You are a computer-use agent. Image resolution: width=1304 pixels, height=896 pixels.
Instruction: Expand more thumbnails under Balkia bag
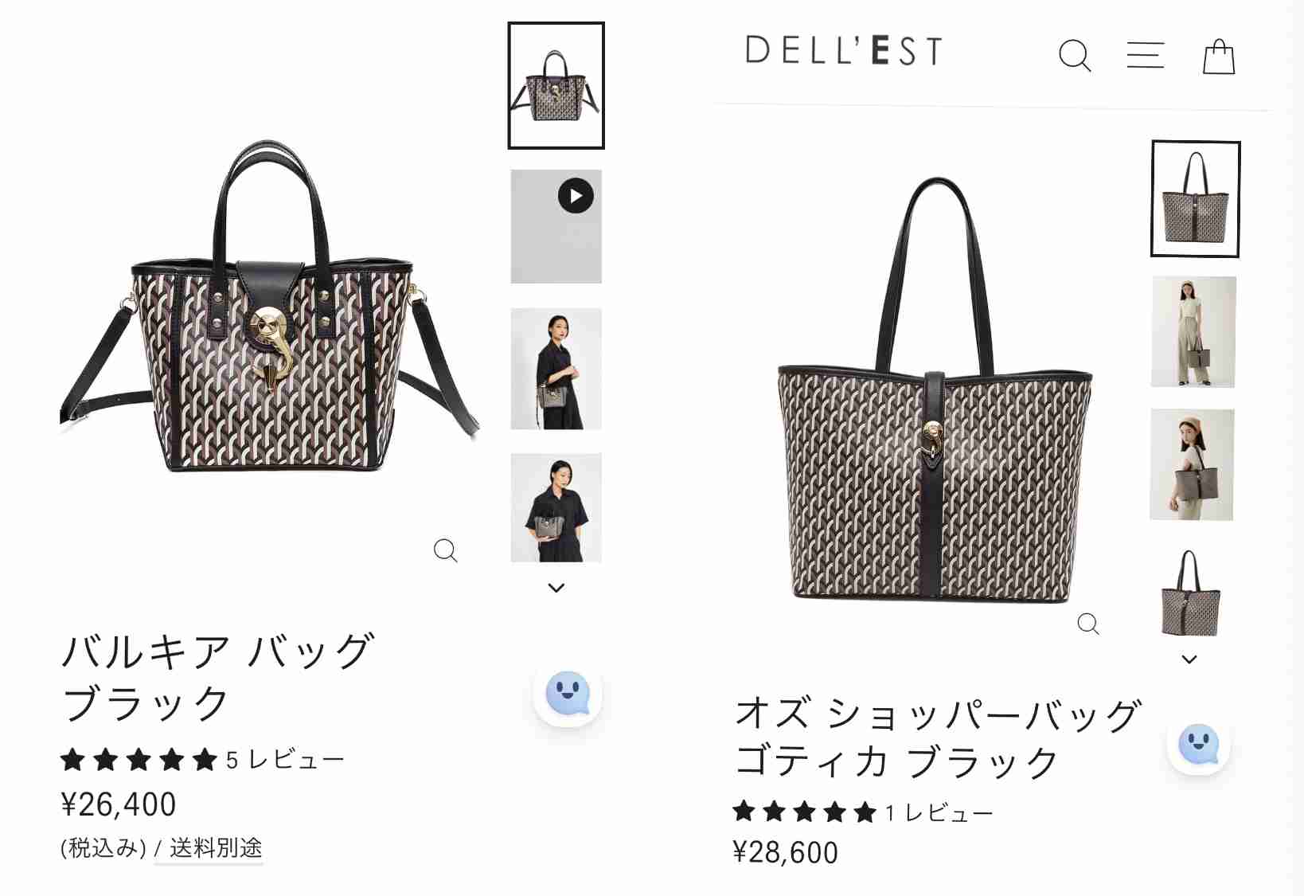coord(556,588)
